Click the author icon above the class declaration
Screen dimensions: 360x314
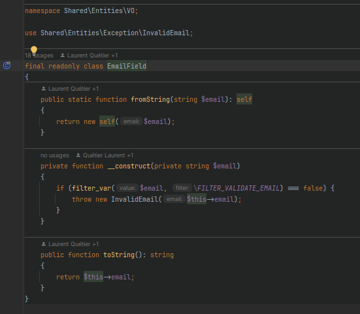coord(63,55)
